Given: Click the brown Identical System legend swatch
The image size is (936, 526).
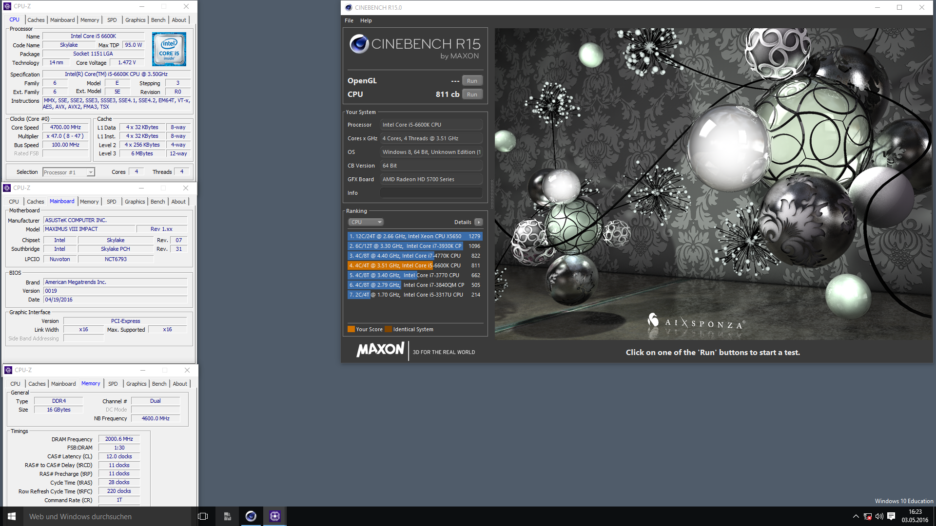Looking at the screenshot, I should point(388,329).
